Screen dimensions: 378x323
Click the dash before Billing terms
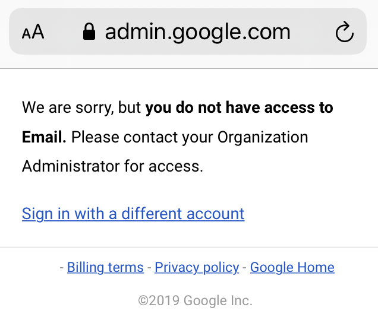[62, 268]
